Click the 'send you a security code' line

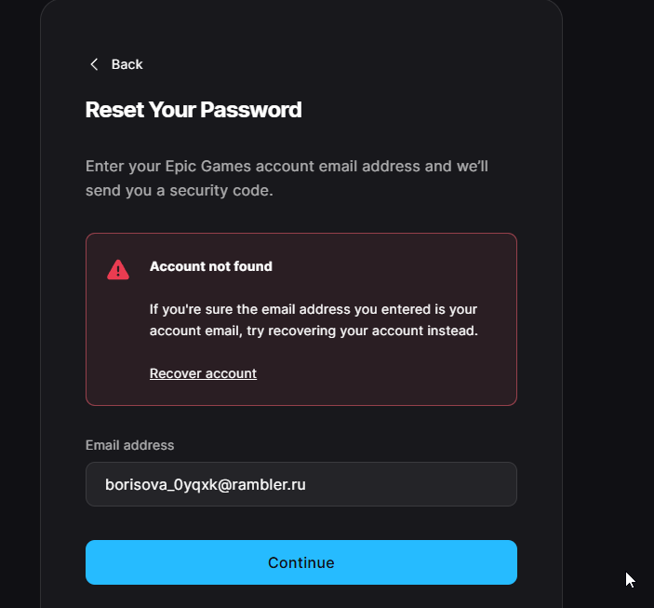coord(180,191)
